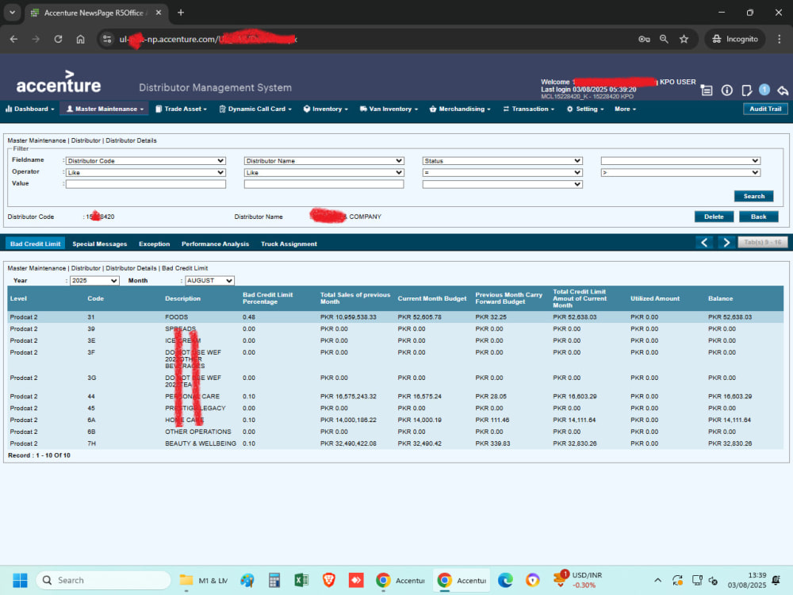Open the Transaction menu
The width and height of the screenshot is (793, 595).
click(529, 109)
